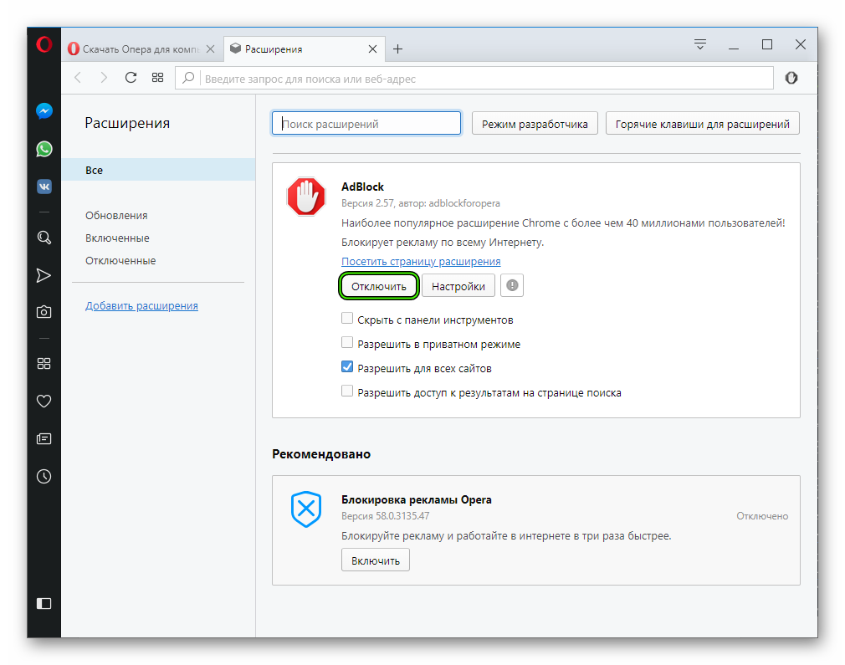Screen dimensions: 845x665
Task: Open Горячие клавиши для расширений
Action: click(702, 124)
